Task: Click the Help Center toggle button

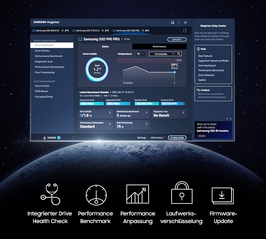Action: pyautogui.click(x=177, y=138)
